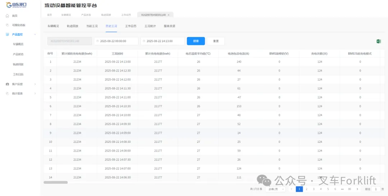388x196 pixels.
Task: Click the start time field 2025-08-22 00:00:00
Action: [116, 41]
